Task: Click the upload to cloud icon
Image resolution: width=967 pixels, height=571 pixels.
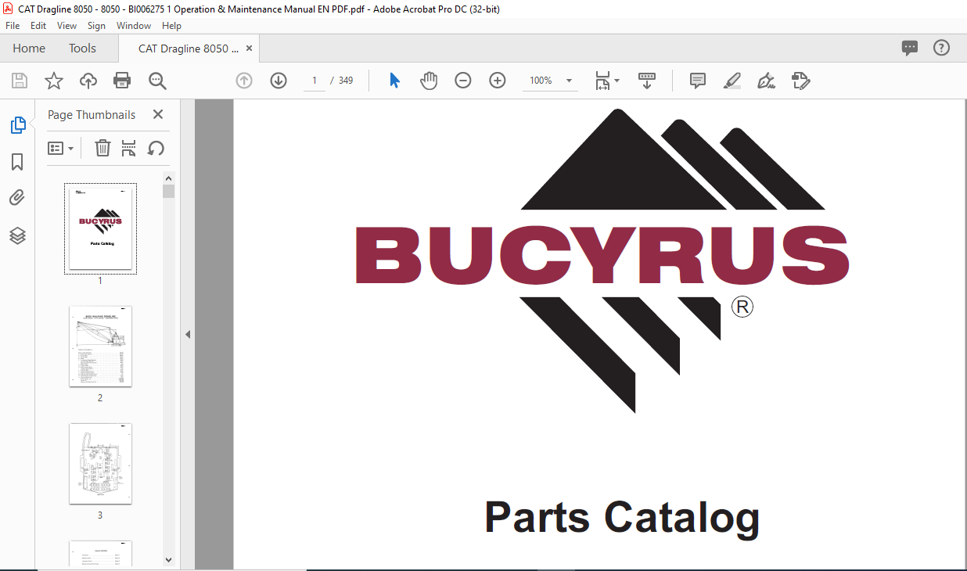Action: pyautogui.click(x=88, y=81)
